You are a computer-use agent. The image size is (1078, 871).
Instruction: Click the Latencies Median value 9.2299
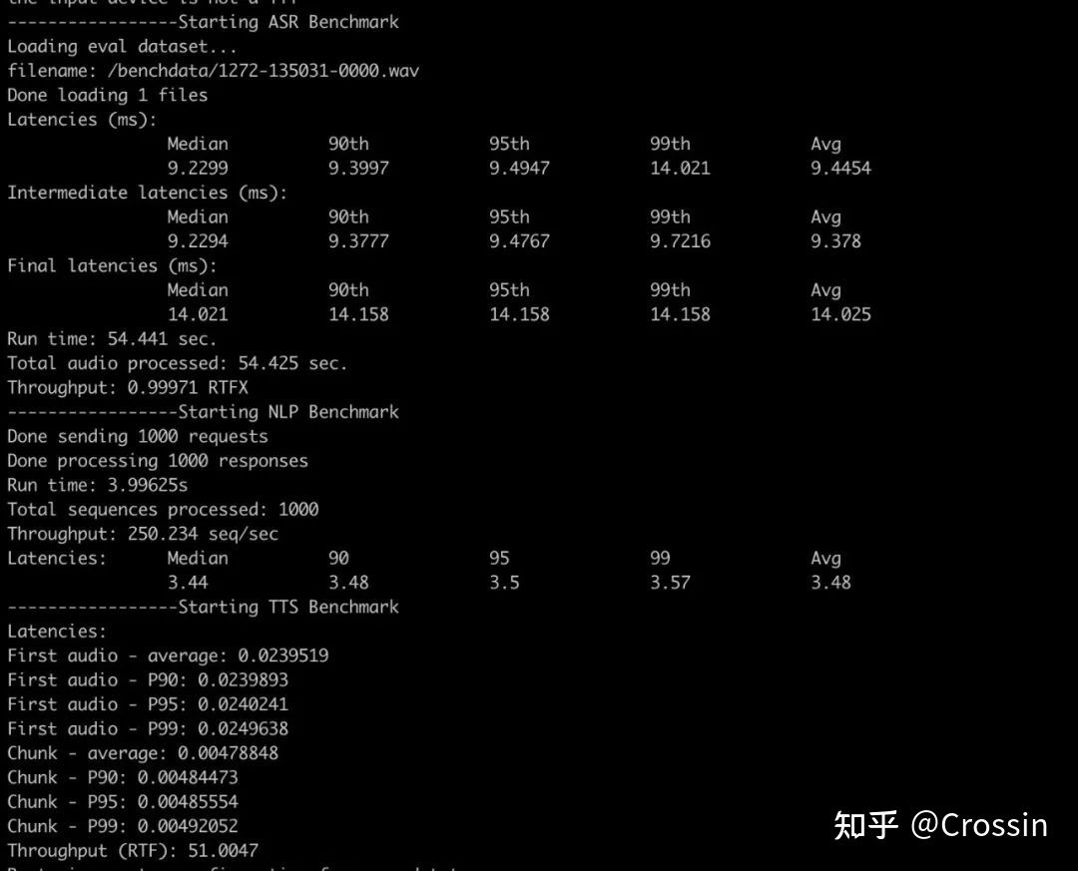(198, 168)
